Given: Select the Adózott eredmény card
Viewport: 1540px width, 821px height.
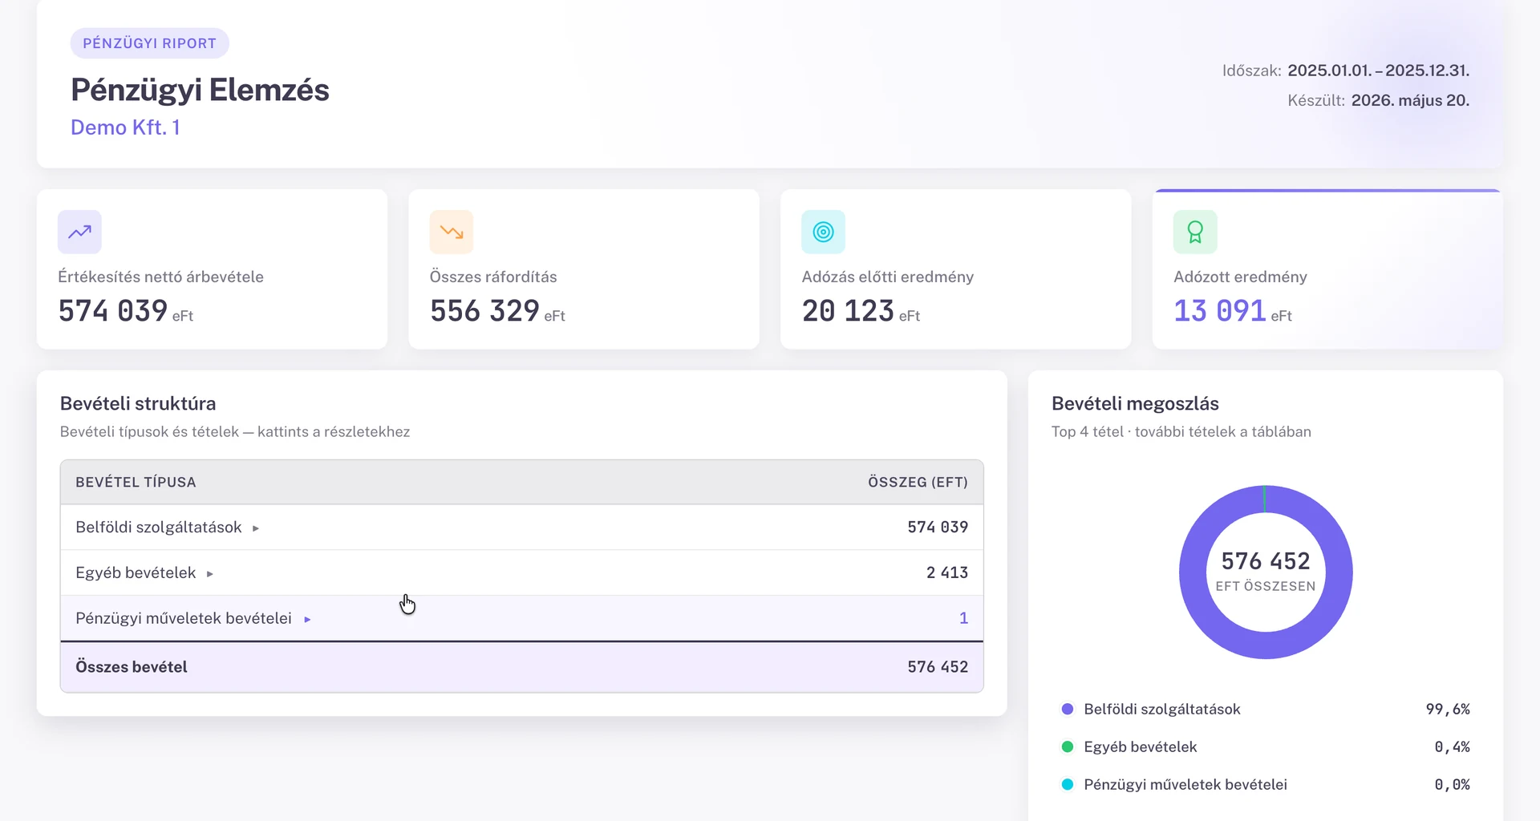Looking at the screenshot, I should (x=1327, y=269).
